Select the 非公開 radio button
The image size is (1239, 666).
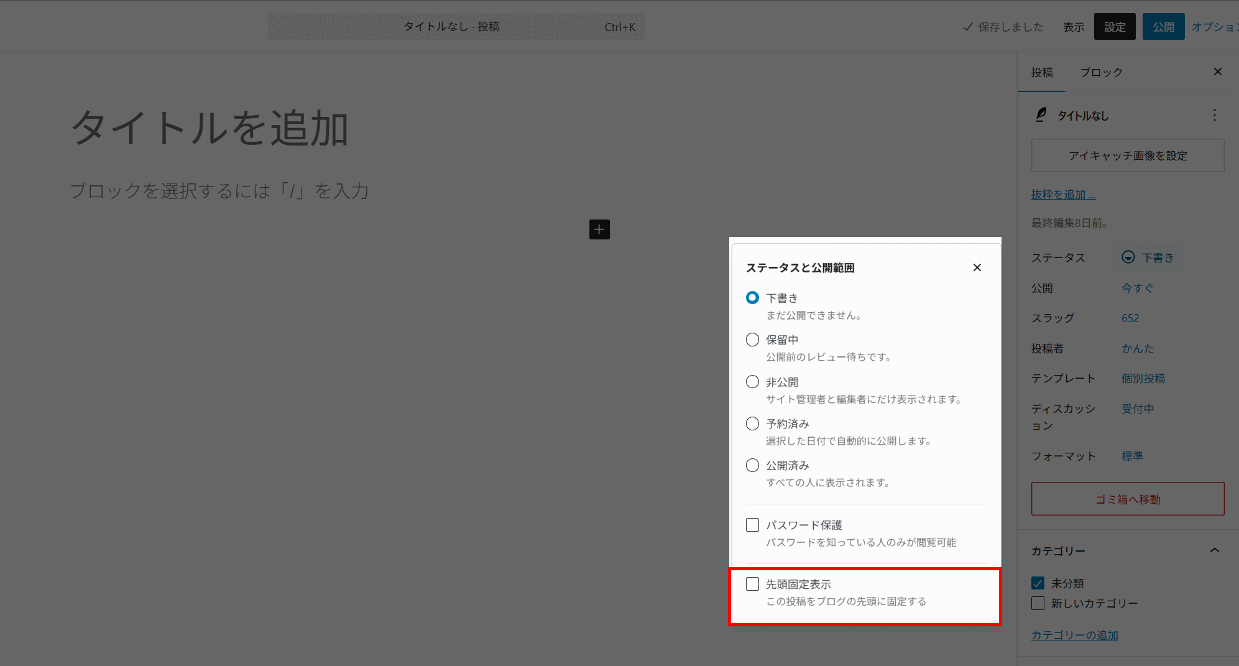tap(752, 382)
